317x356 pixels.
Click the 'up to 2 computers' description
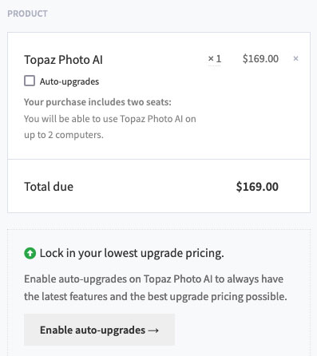(x=64, y=135)
